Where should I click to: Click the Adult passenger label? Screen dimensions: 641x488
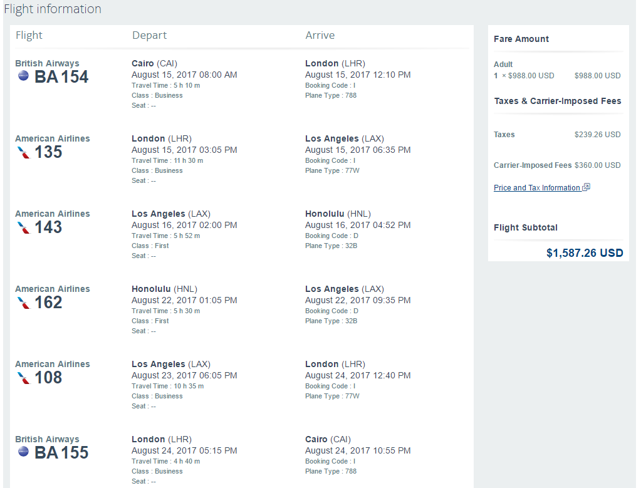[503, 64]
